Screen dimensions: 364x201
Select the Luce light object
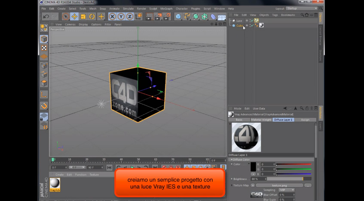tap(239, 21)
